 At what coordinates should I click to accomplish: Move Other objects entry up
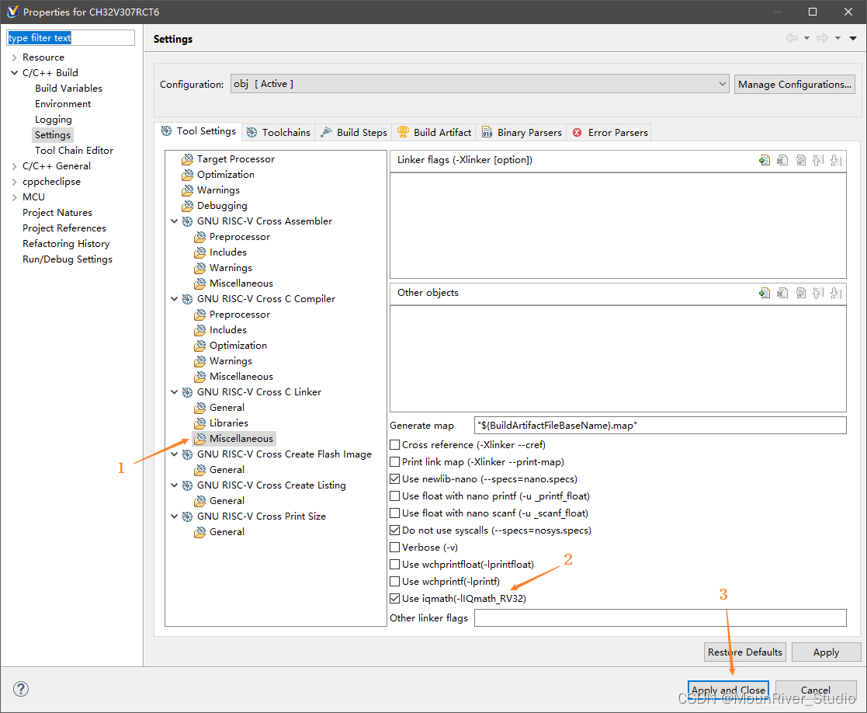[x=818, y=293]
